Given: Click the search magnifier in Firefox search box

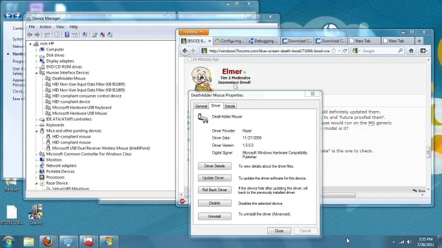Looking at the screenshot, I should 401,51.
